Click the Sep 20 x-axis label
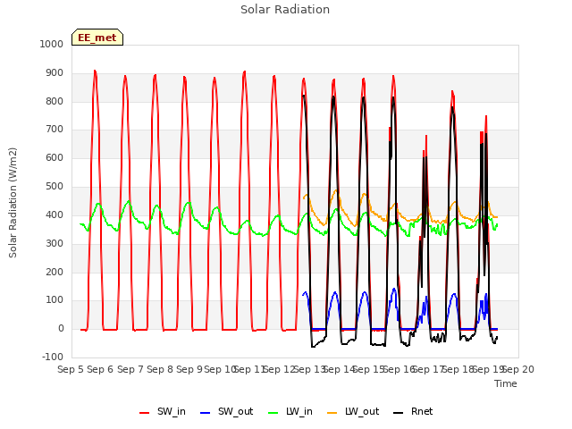The image size is (572, 429). [518, 369]
